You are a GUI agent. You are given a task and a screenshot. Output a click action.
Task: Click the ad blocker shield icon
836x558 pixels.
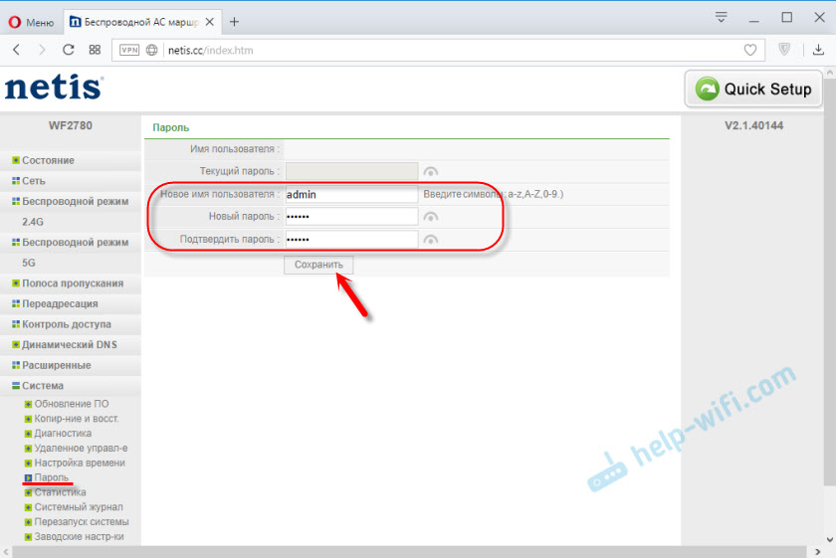(x=784, y=49)
